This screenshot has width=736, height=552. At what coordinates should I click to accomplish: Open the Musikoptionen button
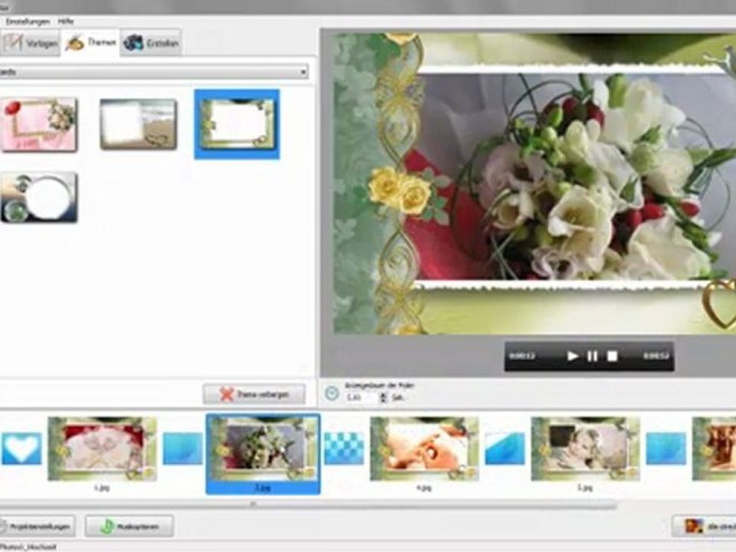tap(129, 526)
